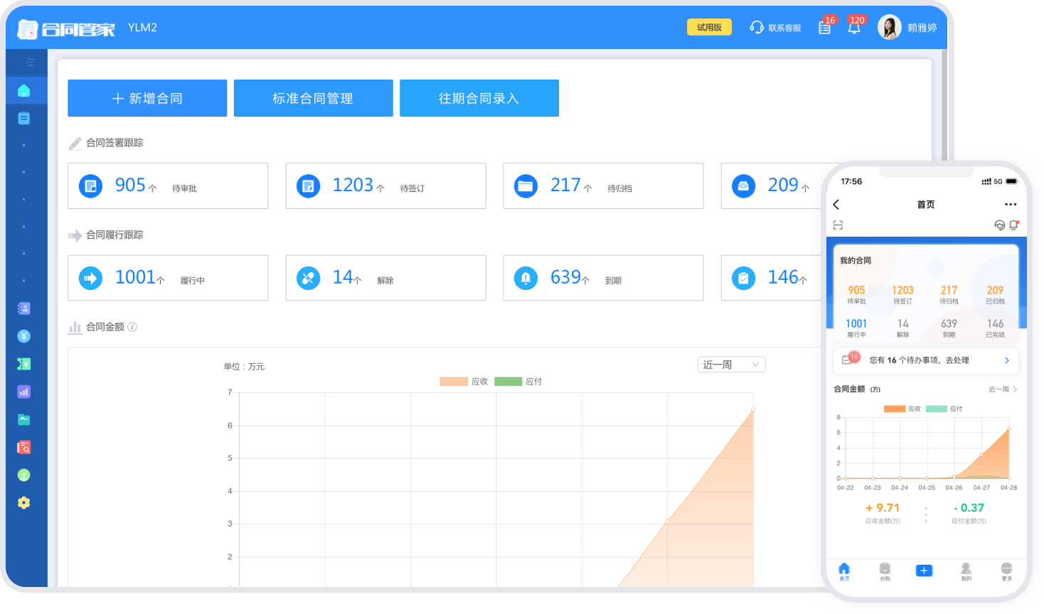This screenshot has width=1044, height=614.
Task: Click the user avatar next to 赖雅婷
Action: (890, 27)
